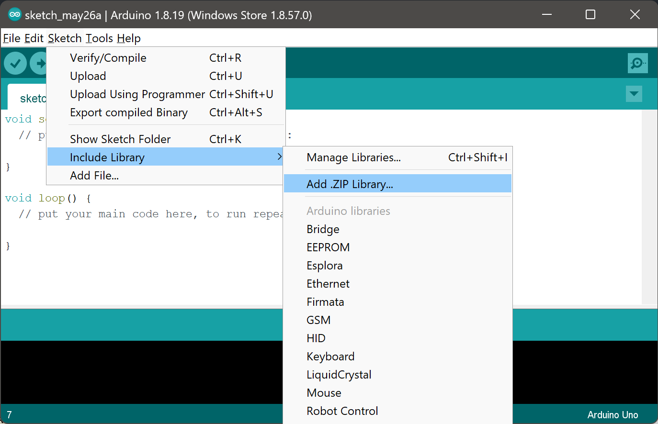This screenshot has width=658, height=424.
Task: Click the Arduino infinity logo in title bar
Action: 15,15
